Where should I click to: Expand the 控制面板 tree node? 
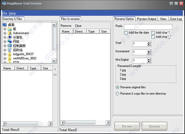5,46
